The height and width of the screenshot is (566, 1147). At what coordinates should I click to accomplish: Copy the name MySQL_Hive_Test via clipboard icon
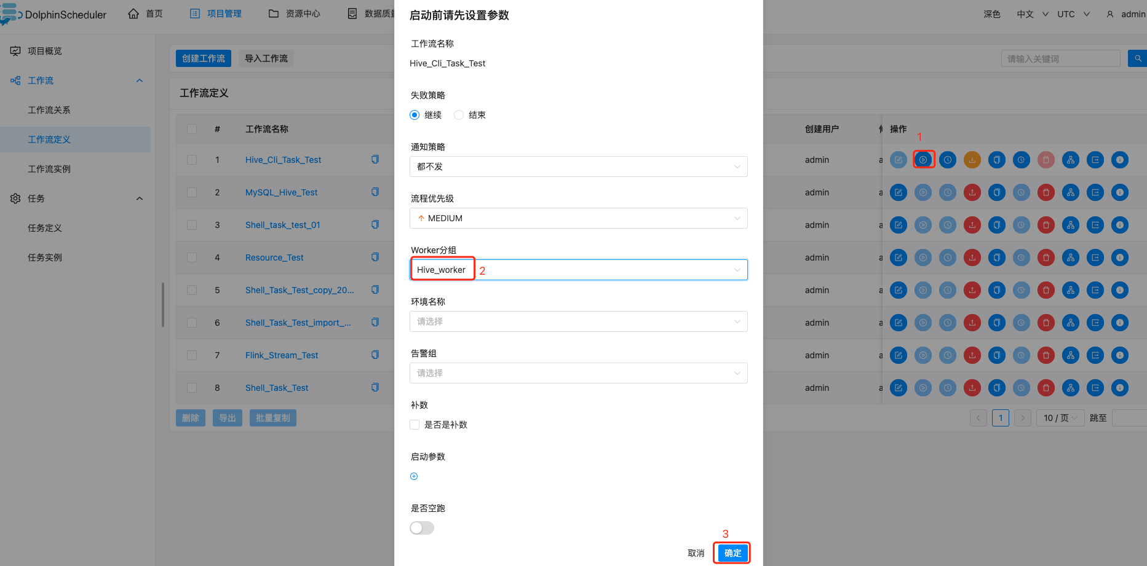(375, 192)
